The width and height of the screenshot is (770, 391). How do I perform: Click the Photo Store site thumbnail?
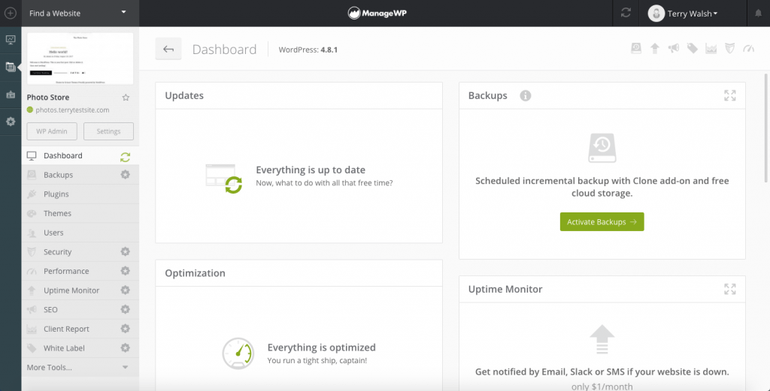[x=80, y=59]
